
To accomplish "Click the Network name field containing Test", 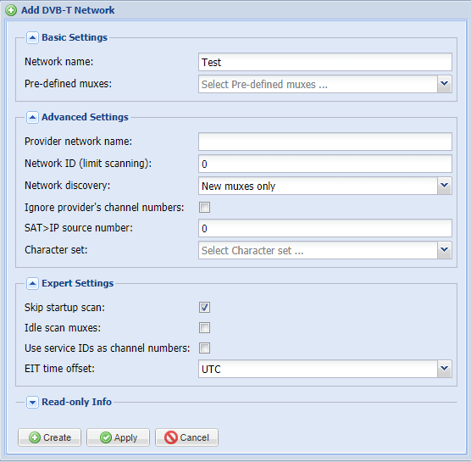I will point(325,62).
